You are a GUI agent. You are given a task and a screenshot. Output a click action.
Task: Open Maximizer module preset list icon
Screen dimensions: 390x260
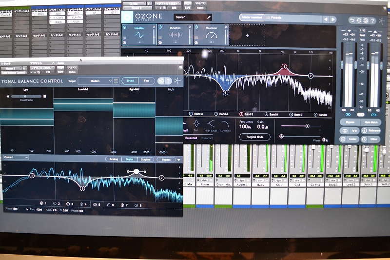click(x=196, y=38)
